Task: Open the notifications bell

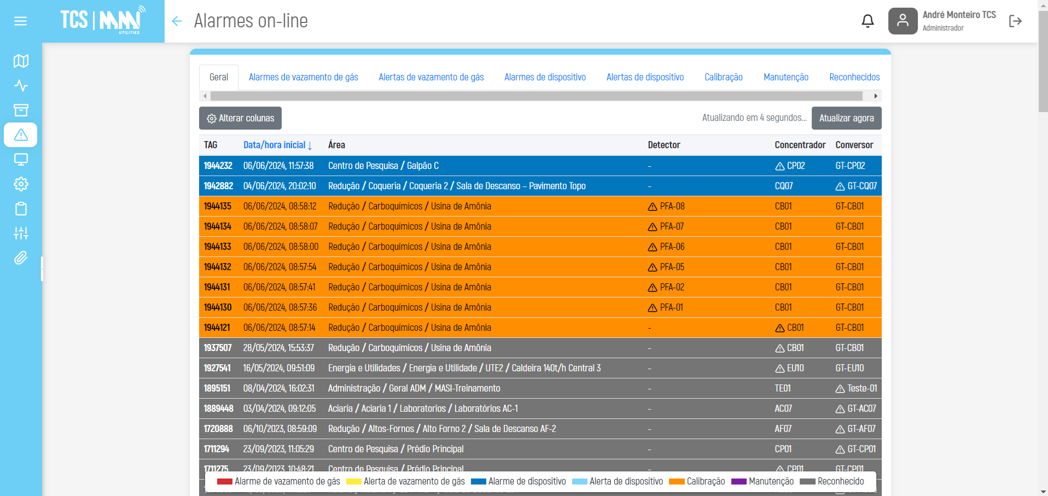Action: (867, 21)
